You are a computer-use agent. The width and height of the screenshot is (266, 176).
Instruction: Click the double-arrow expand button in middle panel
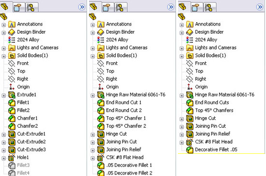(171, 7)
